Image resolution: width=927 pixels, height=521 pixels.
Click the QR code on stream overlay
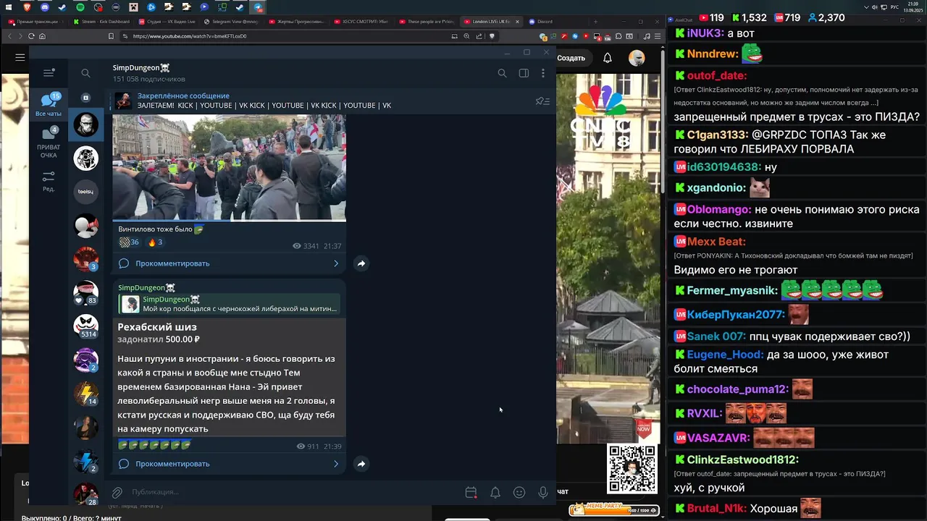click(x=632, y=469)
